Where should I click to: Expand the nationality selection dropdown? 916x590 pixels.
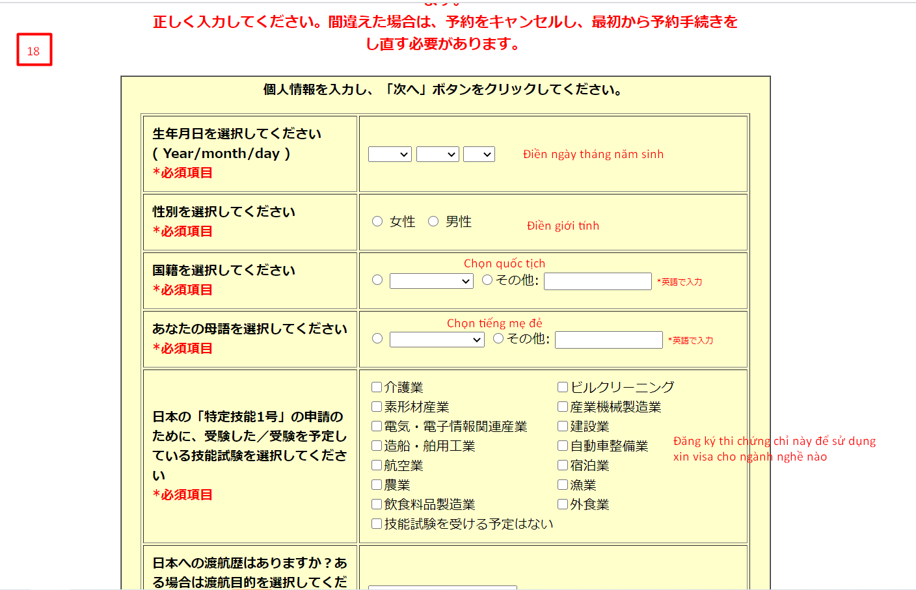pyautogui.click(x=431, y=281)
